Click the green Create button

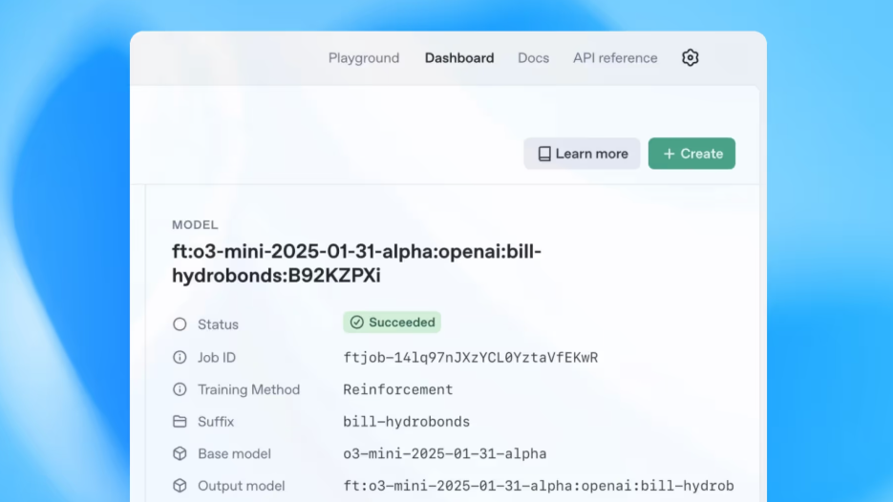(x=691, y=154)
